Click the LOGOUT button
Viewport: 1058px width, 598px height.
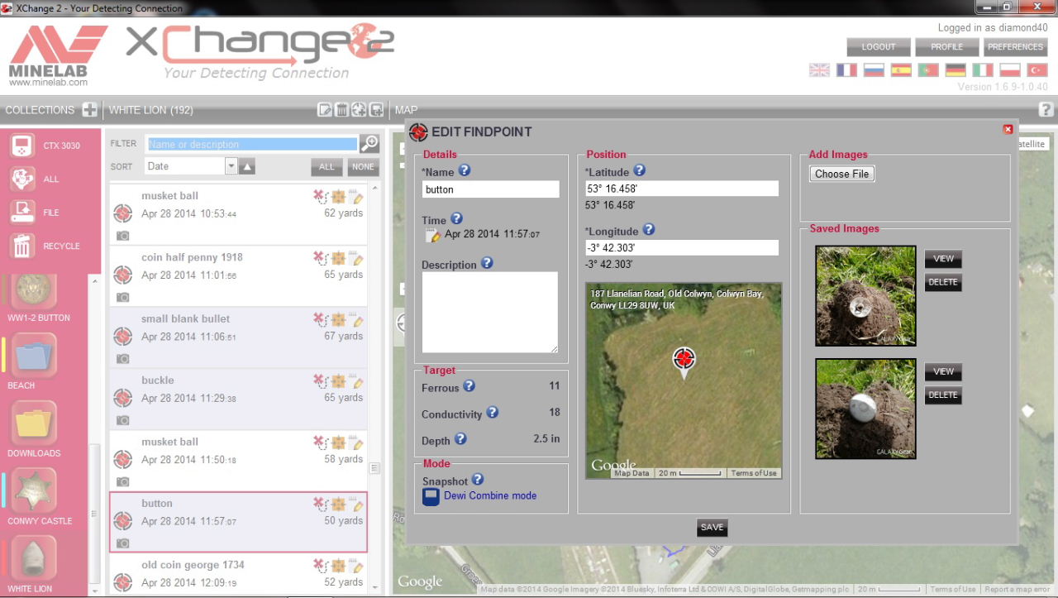tap(879, 47)
